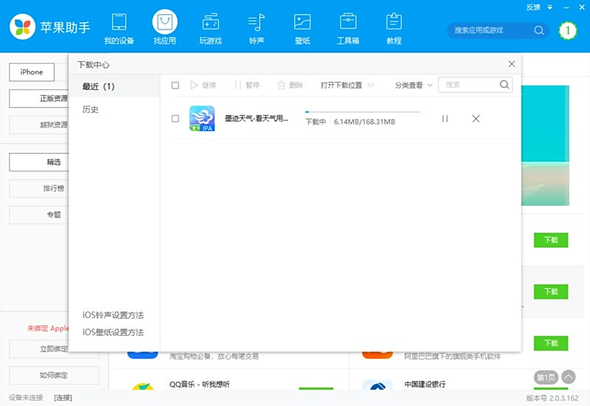
Task: Click the 玩游戏 gamepad icon
Action: click(210, 22)
